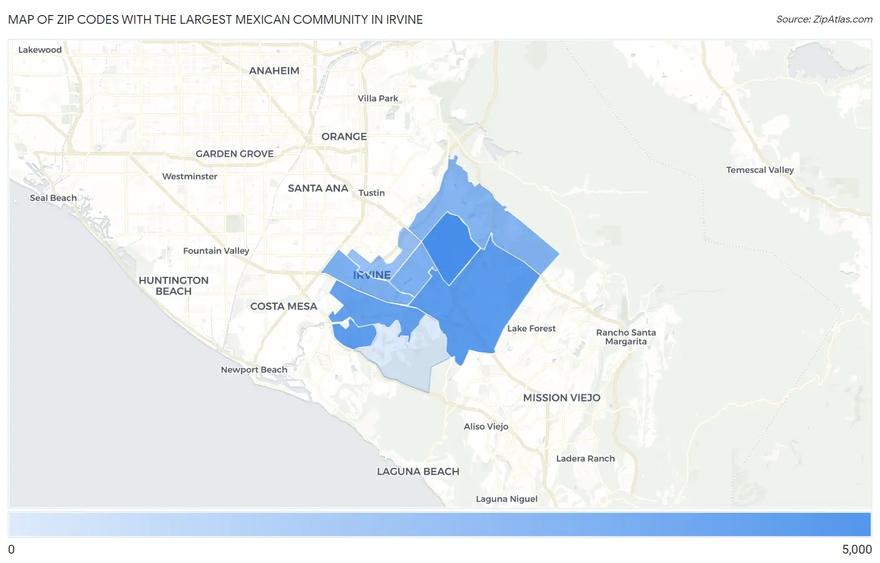
Task: Click the Tustin map label
Action: click(372, 193)
